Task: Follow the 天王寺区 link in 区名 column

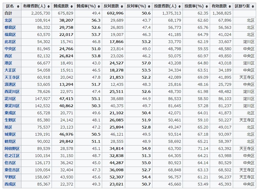Action: coord(12,77)
